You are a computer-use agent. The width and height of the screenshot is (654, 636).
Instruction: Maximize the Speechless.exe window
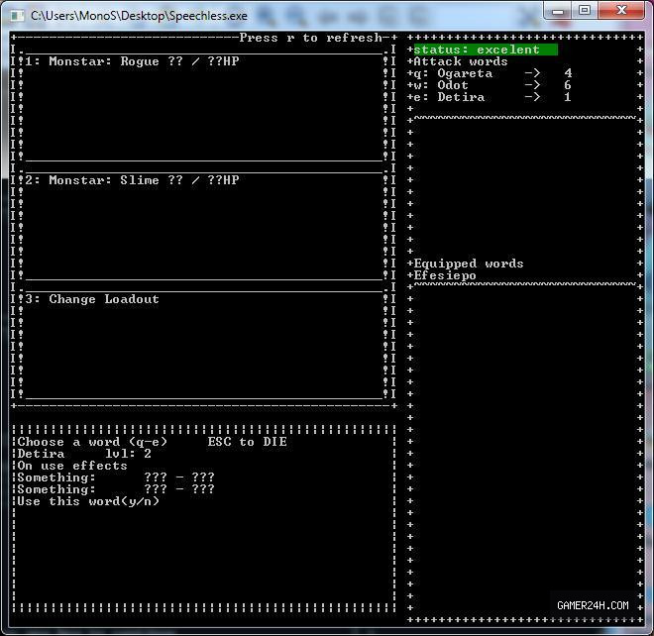pos(585,10)
